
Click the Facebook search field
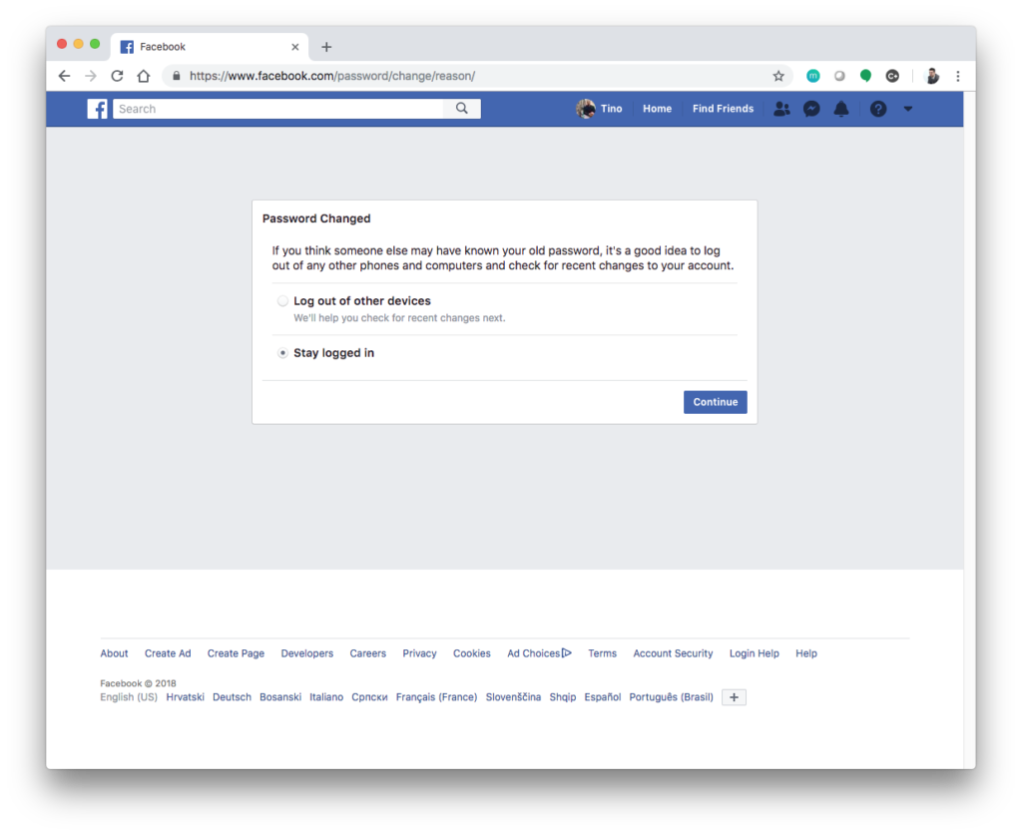277,109
